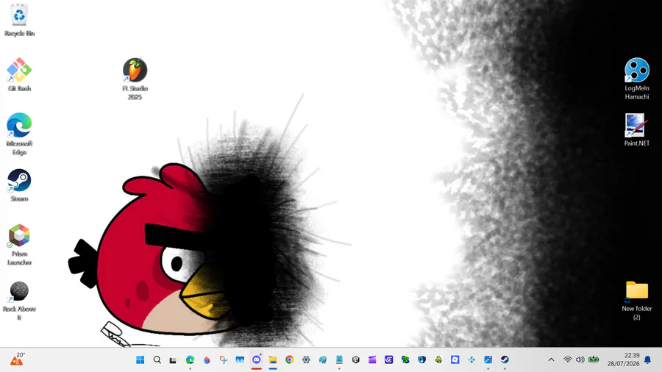Open Wi-Fi network settings in tray
The image size is (662, 372).
(x=568, y=360)
